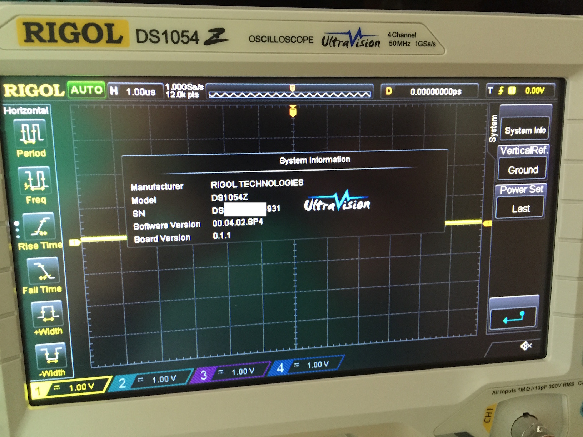Select the Rise Time measurement icon

(x=39, y=226)
